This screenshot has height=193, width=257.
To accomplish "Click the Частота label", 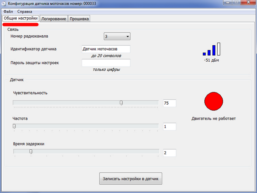I will (20, 118).
